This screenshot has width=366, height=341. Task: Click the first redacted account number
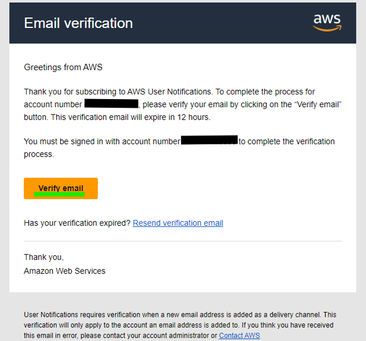111,104
